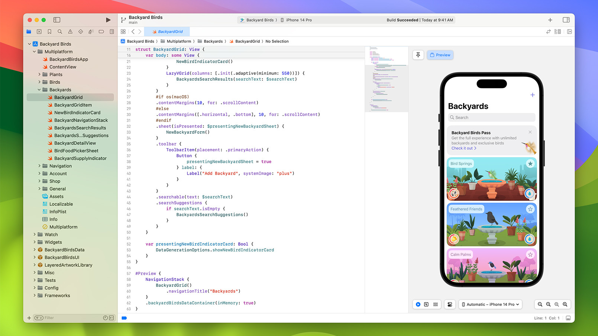The height and width of the screenshot is (336, 598).
Task: Pin the preview canvas
Action: pyautogui.click(x=418, y=55)
